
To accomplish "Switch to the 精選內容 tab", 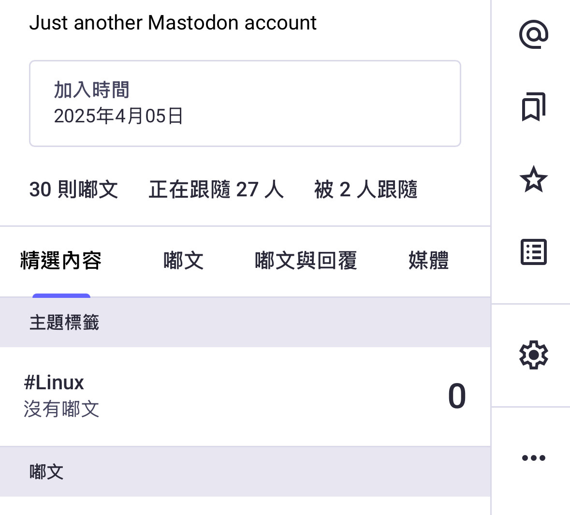I will click(x=61, y=261).
